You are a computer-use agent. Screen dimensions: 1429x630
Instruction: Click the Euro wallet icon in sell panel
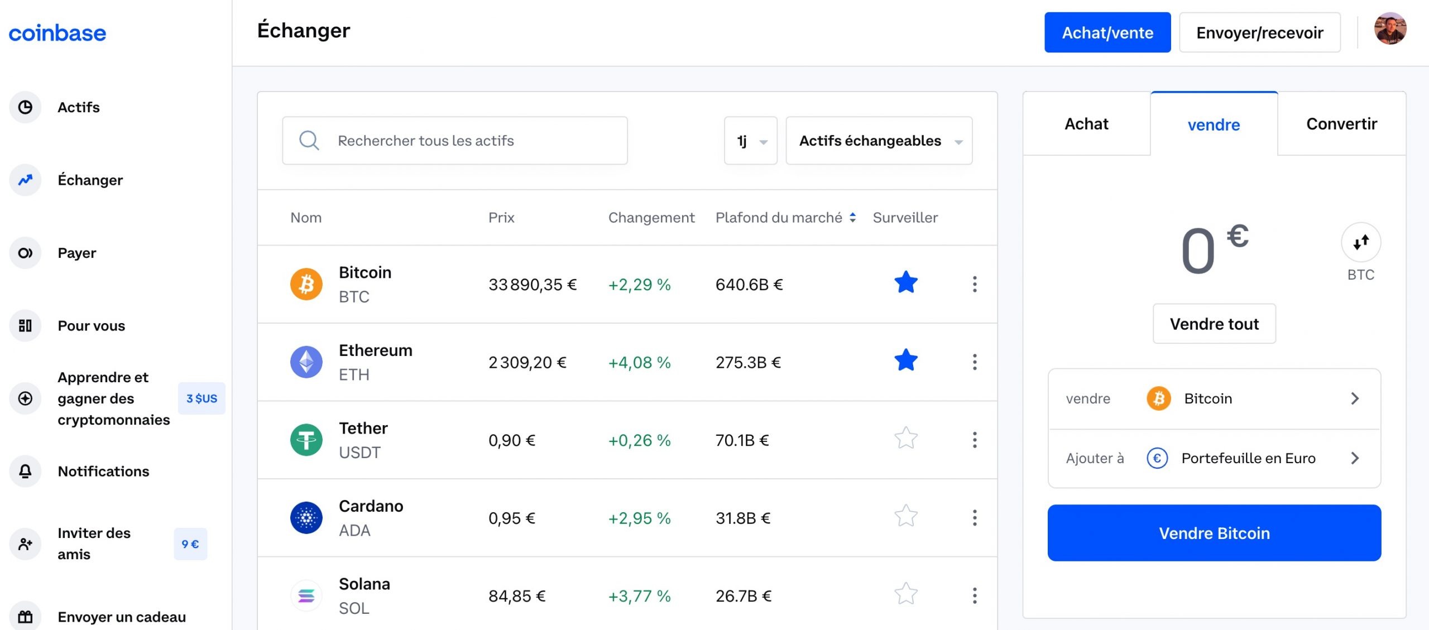point(1157,458)
